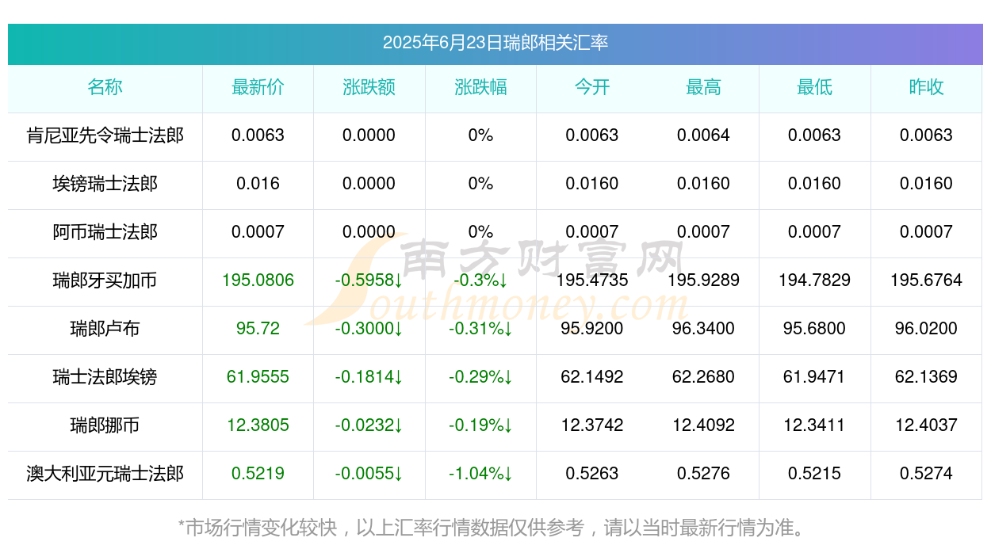Click the change amount -0.5958↓
Image resolution: width=991 pixels, height=553 pixels.
click(369, 280)
